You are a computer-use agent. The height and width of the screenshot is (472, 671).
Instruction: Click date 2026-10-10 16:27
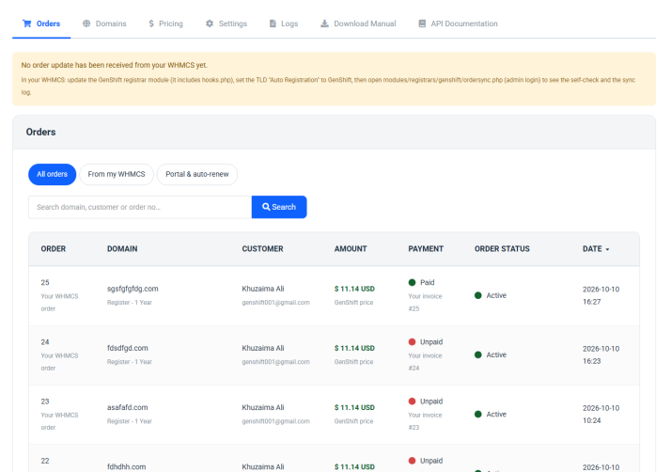(x=601, y=295)
